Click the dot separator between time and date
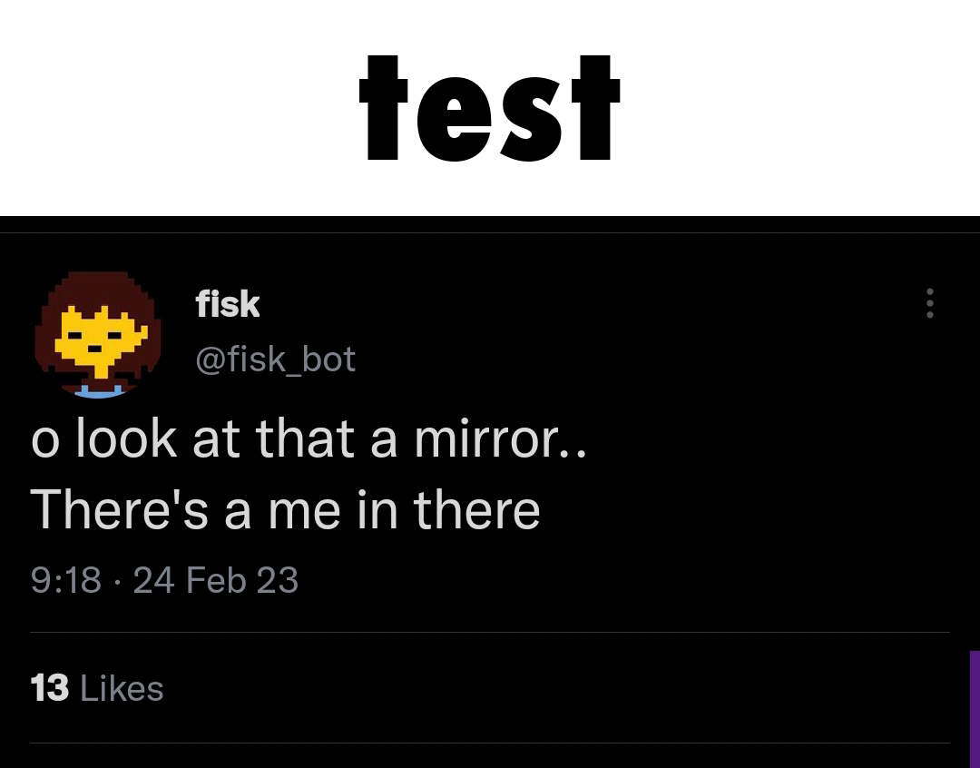 [117, 581]
